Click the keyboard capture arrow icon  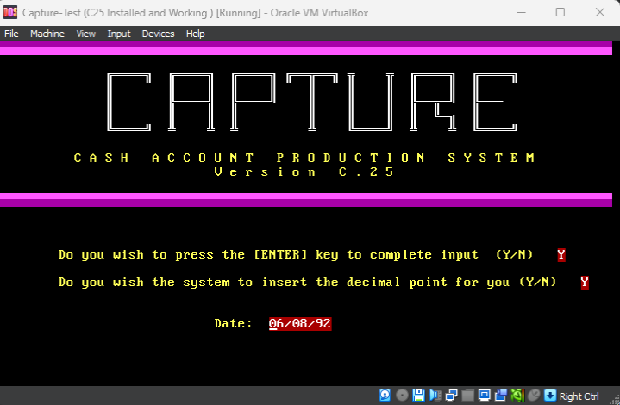coord(550,396)
